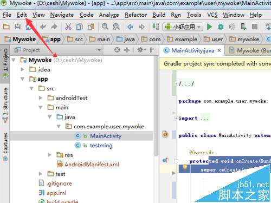This screenshot has height=203, width=271.
Task: Click the Cut scissors icon
Action: point(68,27)
